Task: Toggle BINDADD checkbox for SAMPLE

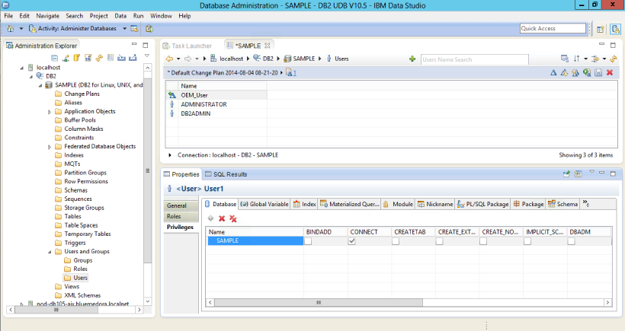Action: pos(308,241)
